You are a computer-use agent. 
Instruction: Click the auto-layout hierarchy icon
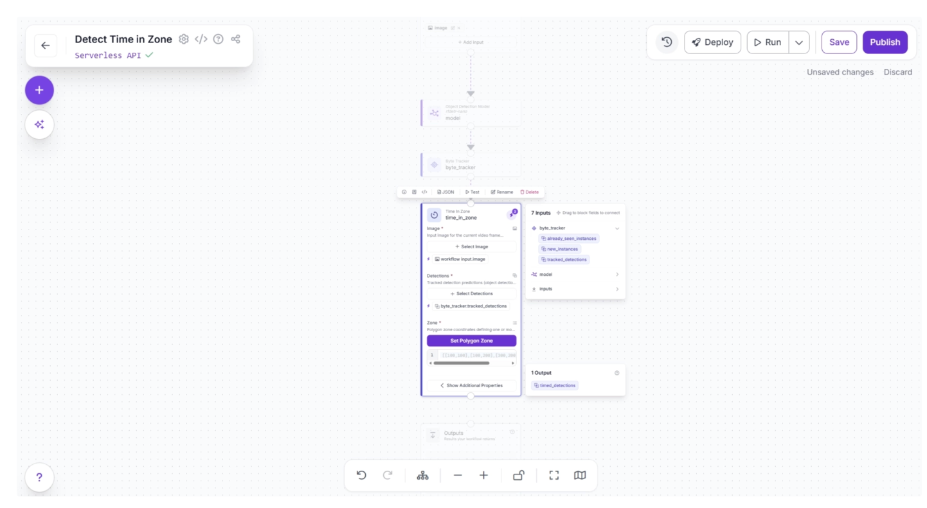(x=422, y=475)
